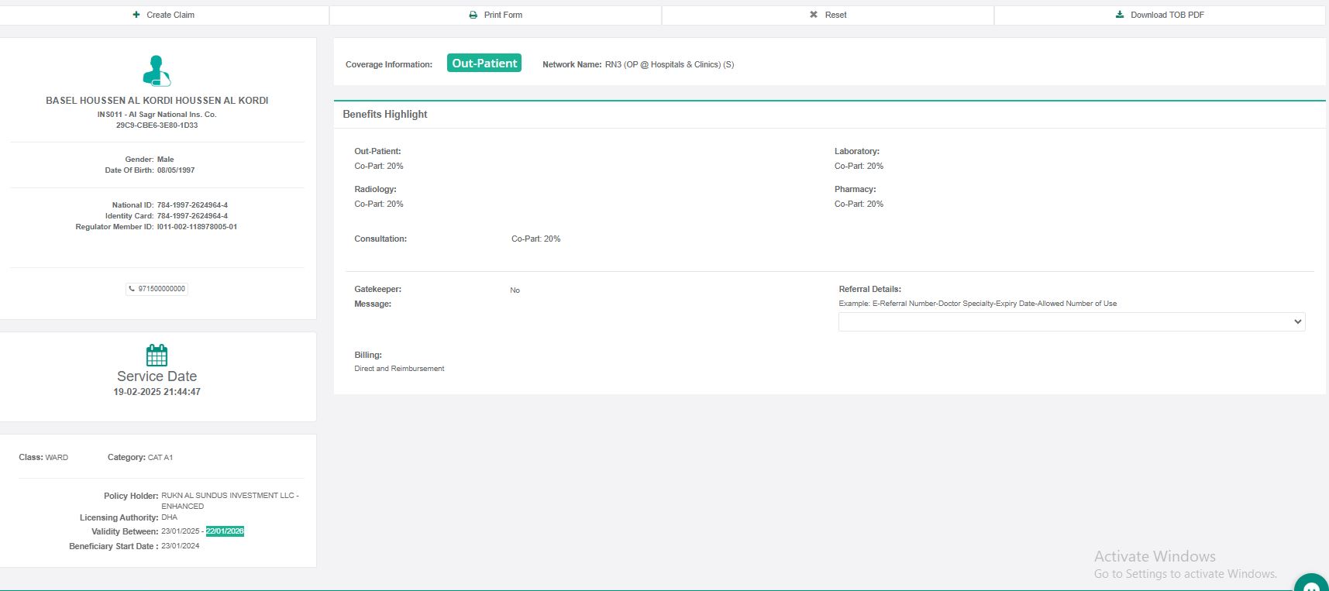Click the Benefits Highlight section header
Screen dimensions: 1329x591
[385, 114]
